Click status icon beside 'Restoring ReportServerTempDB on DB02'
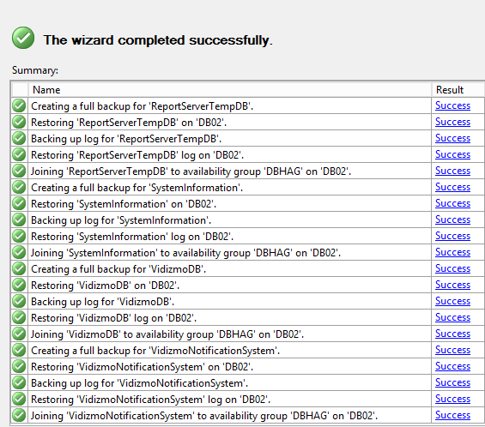485x427 pixels. [x=19, y=122]
